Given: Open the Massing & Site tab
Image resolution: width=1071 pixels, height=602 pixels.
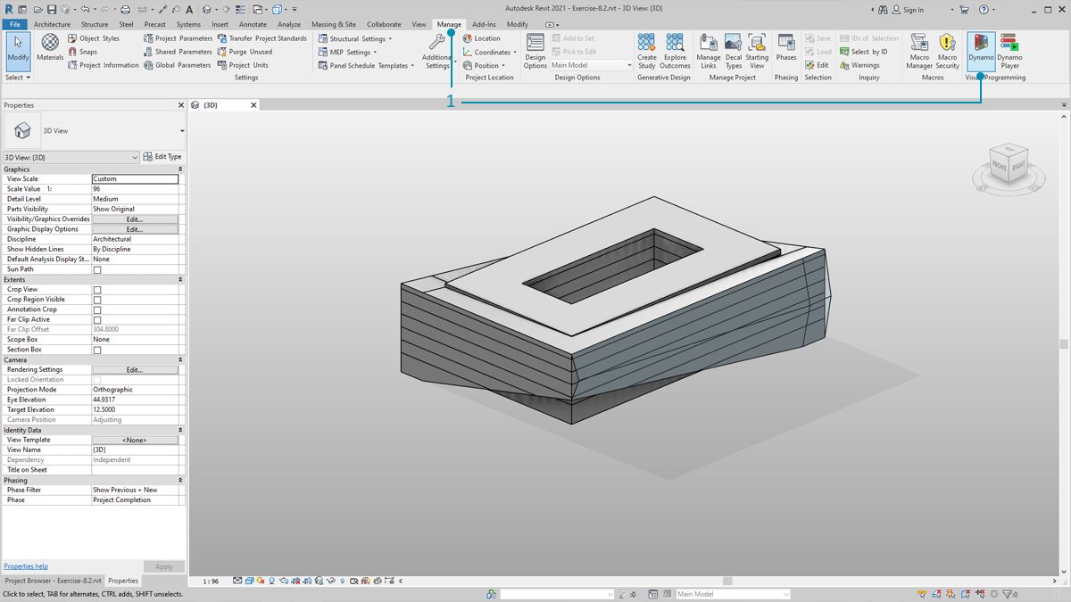Looking at the screenshot, I should click(x=333, y=24).
